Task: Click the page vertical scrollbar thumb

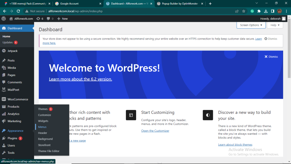Action: pos(289,48)
